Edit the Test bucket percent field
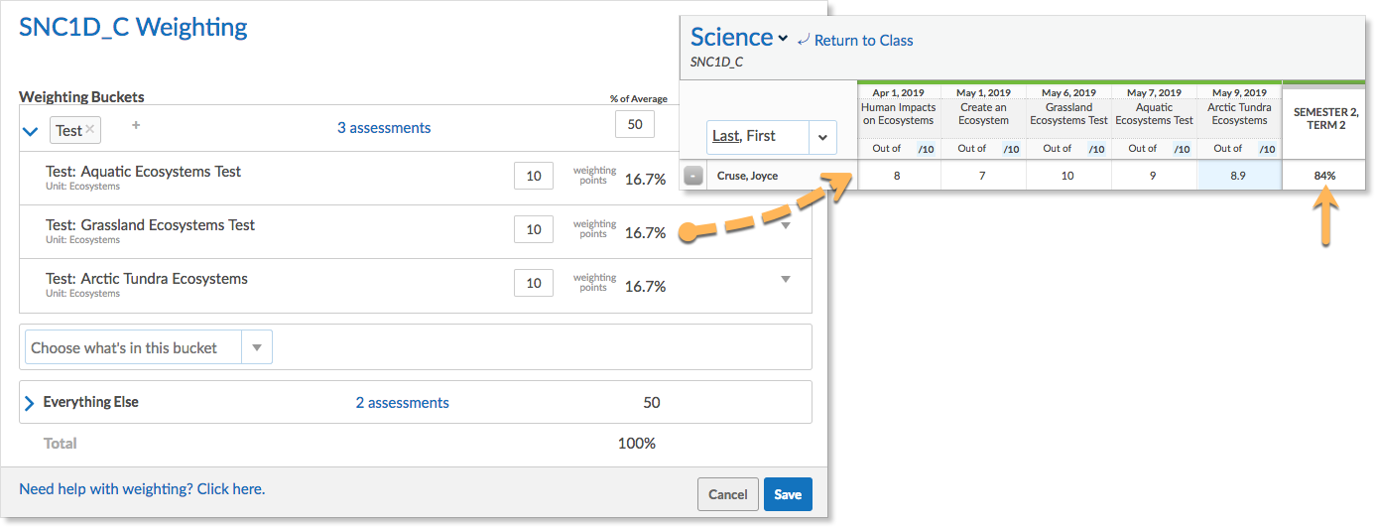The width and height of the screenshot is (1377, 528). click(635, 124)
